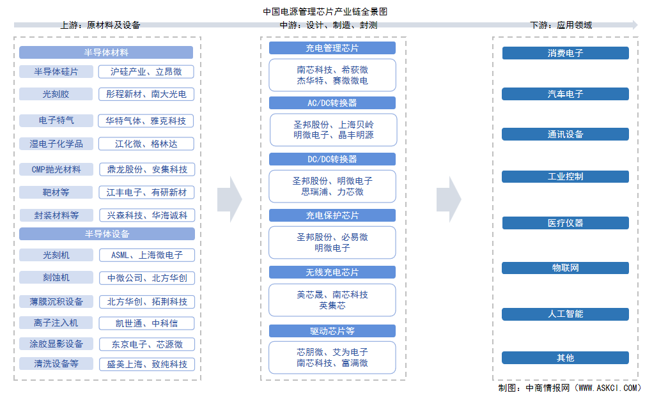652x398 pixels.
Task: Select the 人工智能 application bar
Action: tap(565, 314)
